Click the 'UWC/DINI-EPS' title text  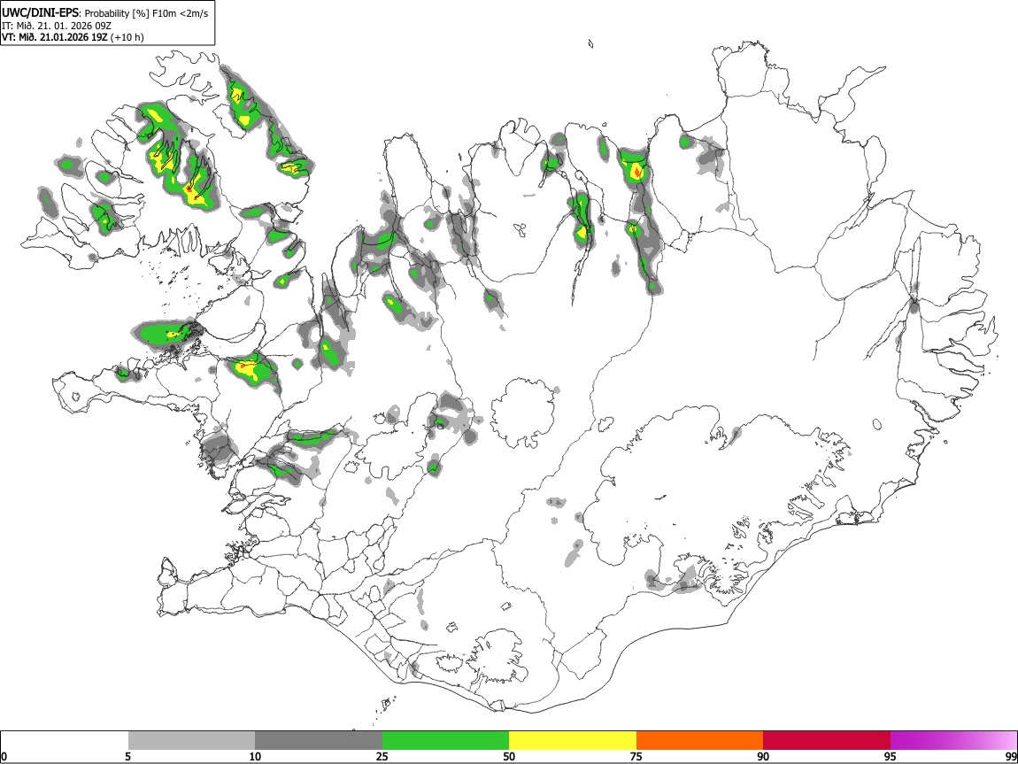[x=40, y=13]
